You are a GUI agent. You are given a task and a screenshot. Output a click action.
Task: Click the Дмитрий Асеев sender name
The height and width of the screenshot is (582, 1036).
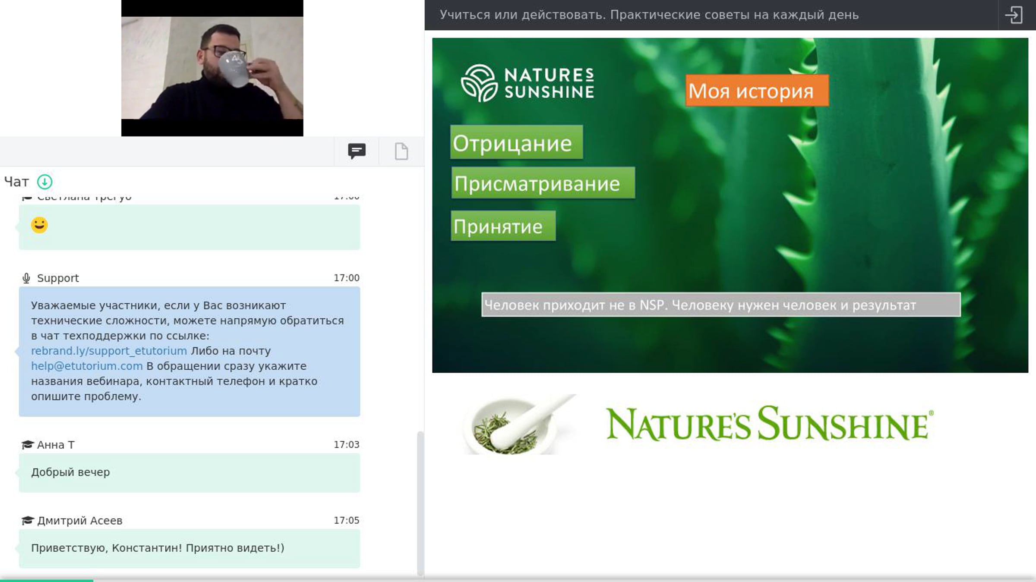pos(80,521)
